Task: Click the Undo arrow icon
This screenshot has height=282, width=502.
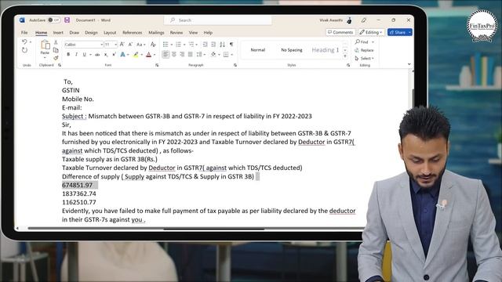Action: coord(24,42)
